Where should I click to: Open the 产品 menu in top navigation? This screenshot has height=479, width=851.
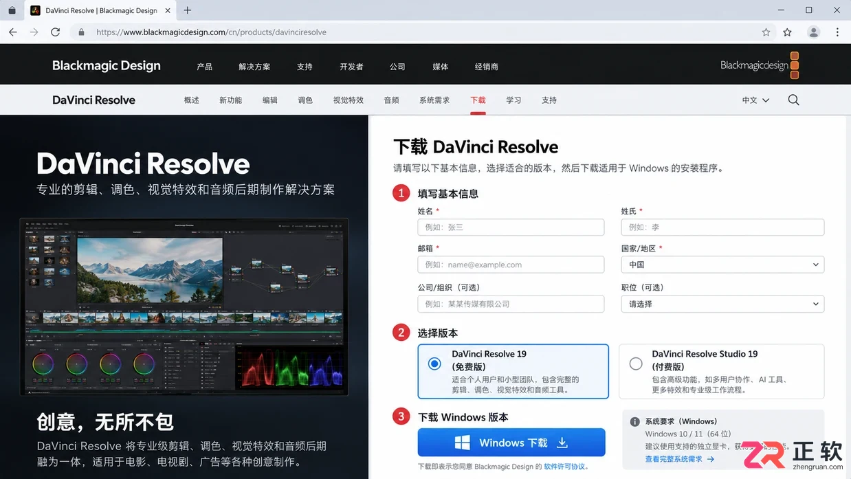(x=204, y=67)
